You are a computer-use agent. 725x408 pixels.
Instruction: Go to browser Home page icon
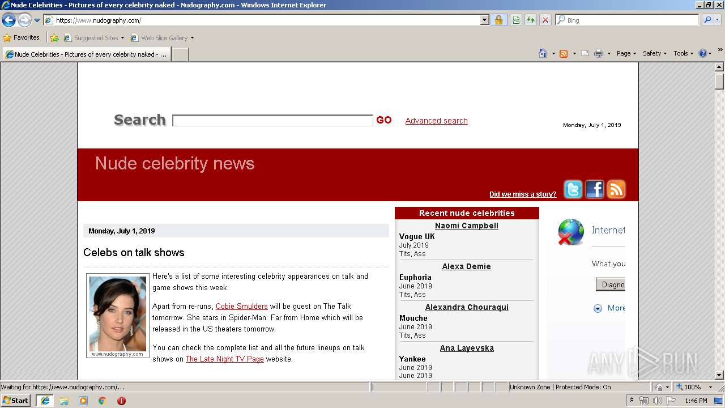(543, 53)
